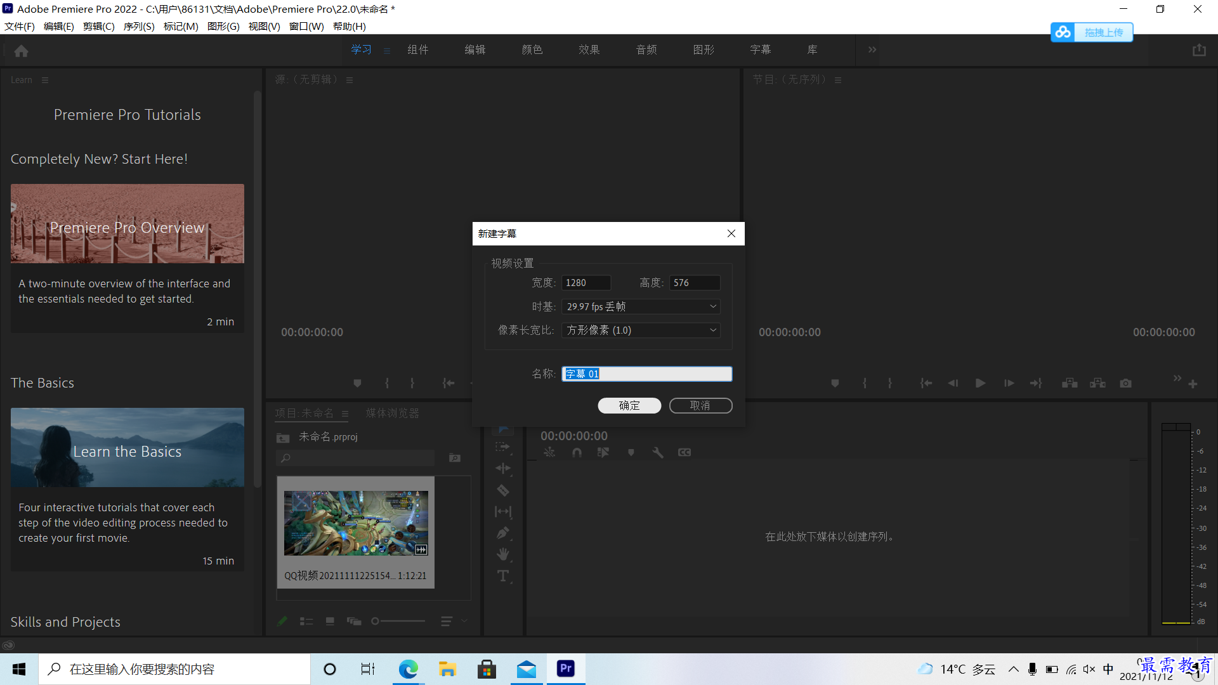Open the button editor plus icon

click(x=1193, y=384)
